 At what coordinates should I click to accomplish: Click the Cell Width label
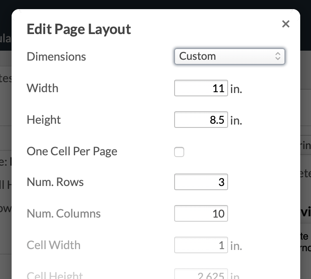pos(53,245)
